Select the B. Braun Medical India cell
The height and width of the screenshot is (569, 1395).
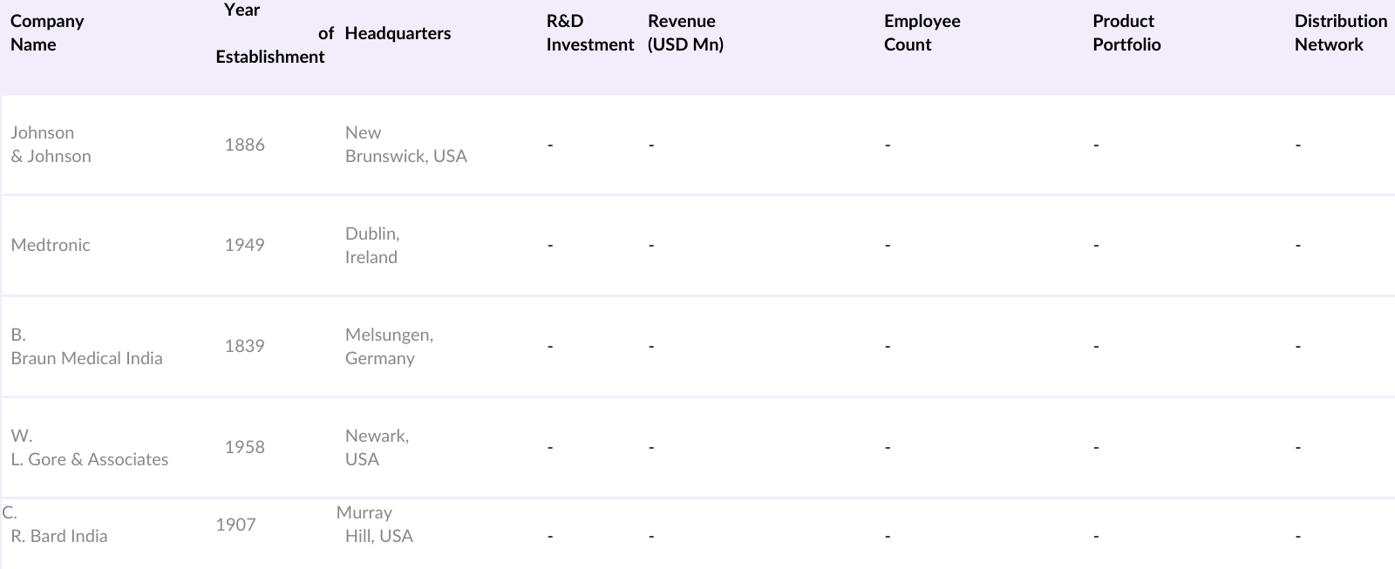[x=86, y=347]
